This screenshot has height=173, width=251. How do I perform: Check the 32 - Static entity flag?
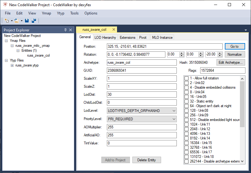tap(187, 101)
